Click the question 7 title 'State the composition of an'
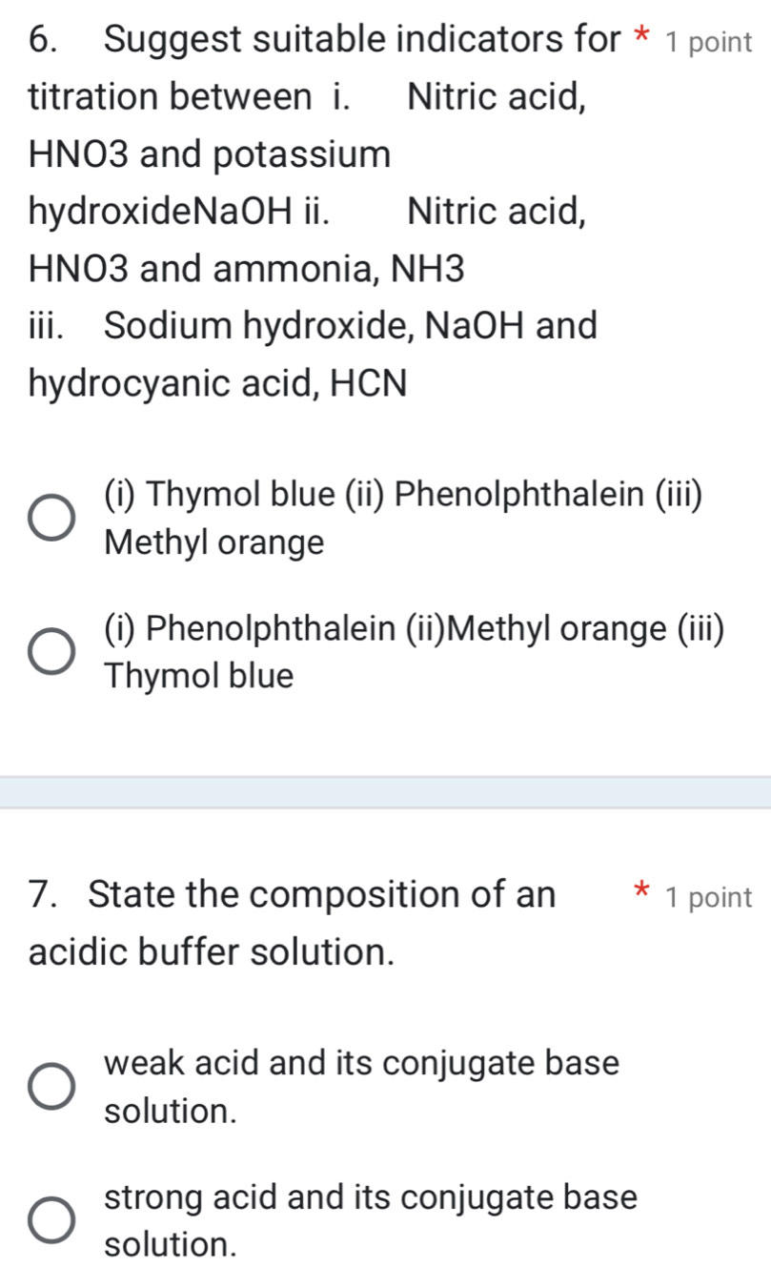This screenshot has height=1287, width=771. [321, 895]
